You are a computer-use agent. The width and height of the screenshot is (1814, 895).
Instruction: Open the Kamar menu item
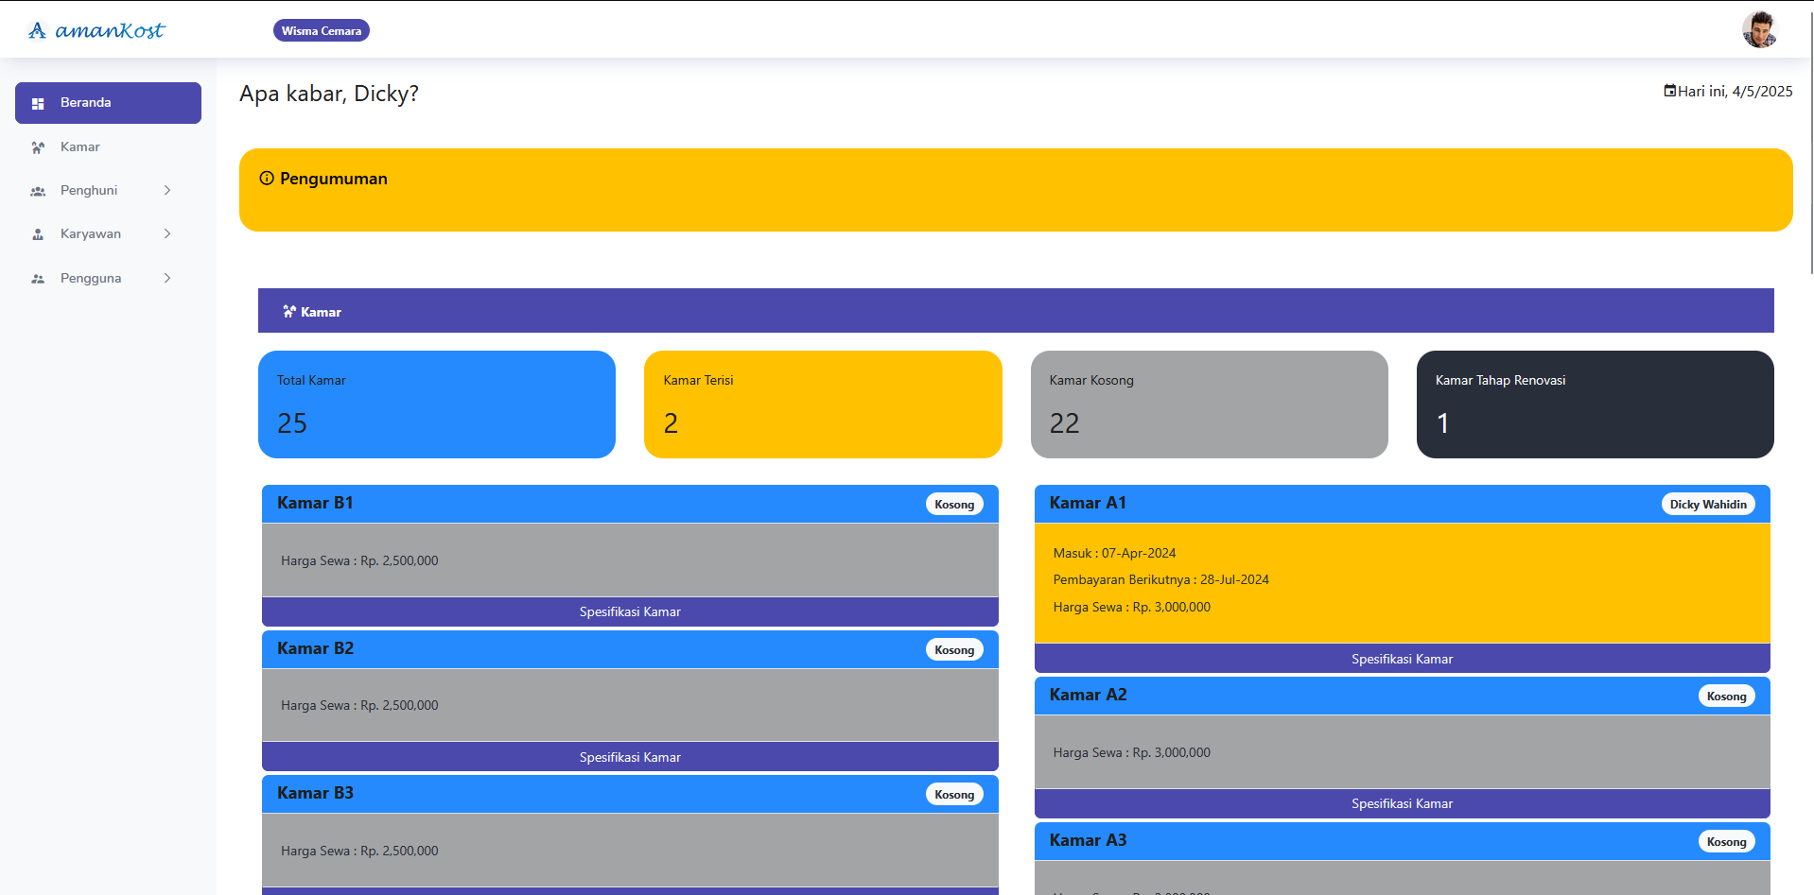pyautogui.click(x=80, y=146)
